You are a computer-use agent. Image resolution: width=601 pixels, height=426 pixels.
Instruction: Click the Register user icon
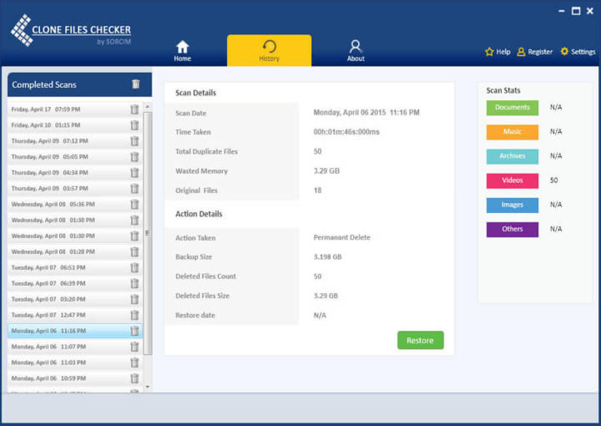(x=521, y=51)
